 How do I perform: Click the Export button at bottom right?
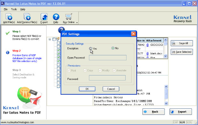(x=181, y=112)
